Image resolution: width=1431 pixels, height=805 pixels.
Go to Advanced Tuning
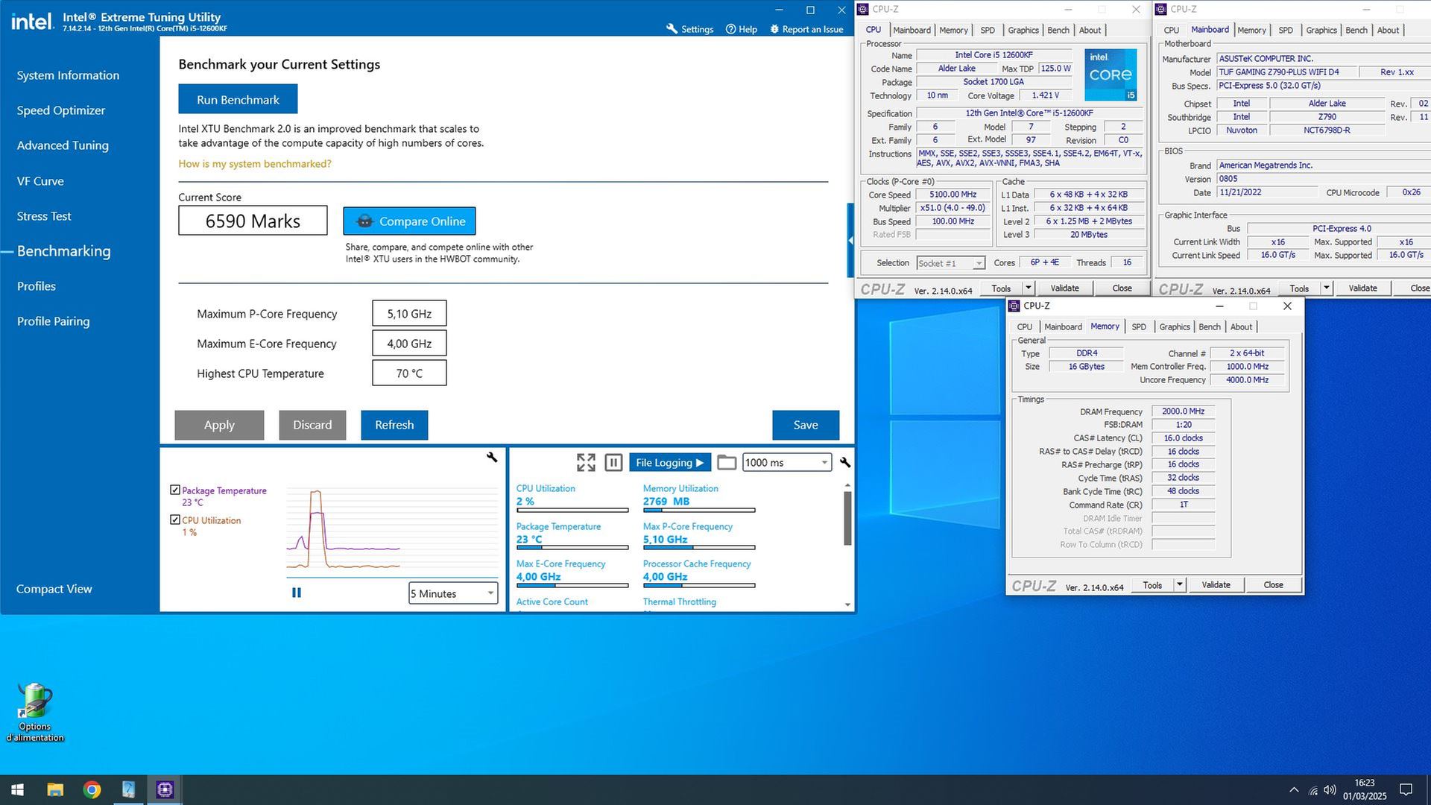tap(63, 145)
